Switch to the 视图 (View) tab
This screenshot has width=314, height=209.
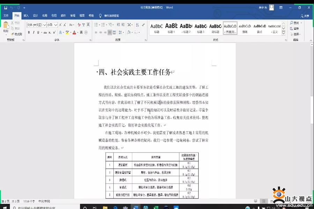pyautogui.click(x=82, y=16)
